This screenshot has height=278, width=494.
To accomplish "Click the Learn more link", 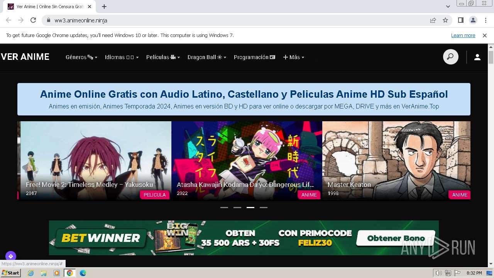I will [463, 35].
